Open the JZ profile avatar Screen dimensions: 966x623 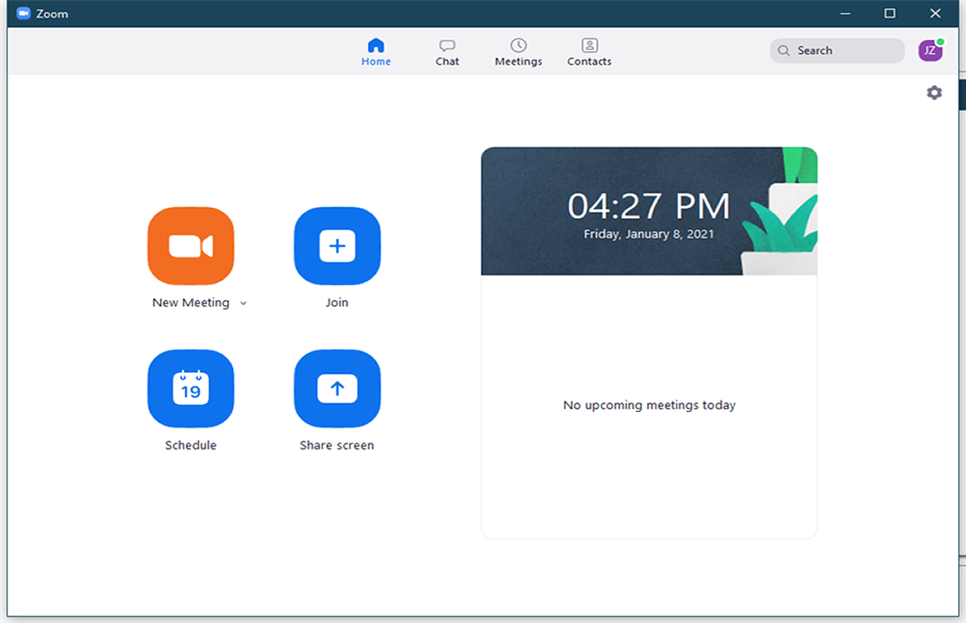click(930, 50)
